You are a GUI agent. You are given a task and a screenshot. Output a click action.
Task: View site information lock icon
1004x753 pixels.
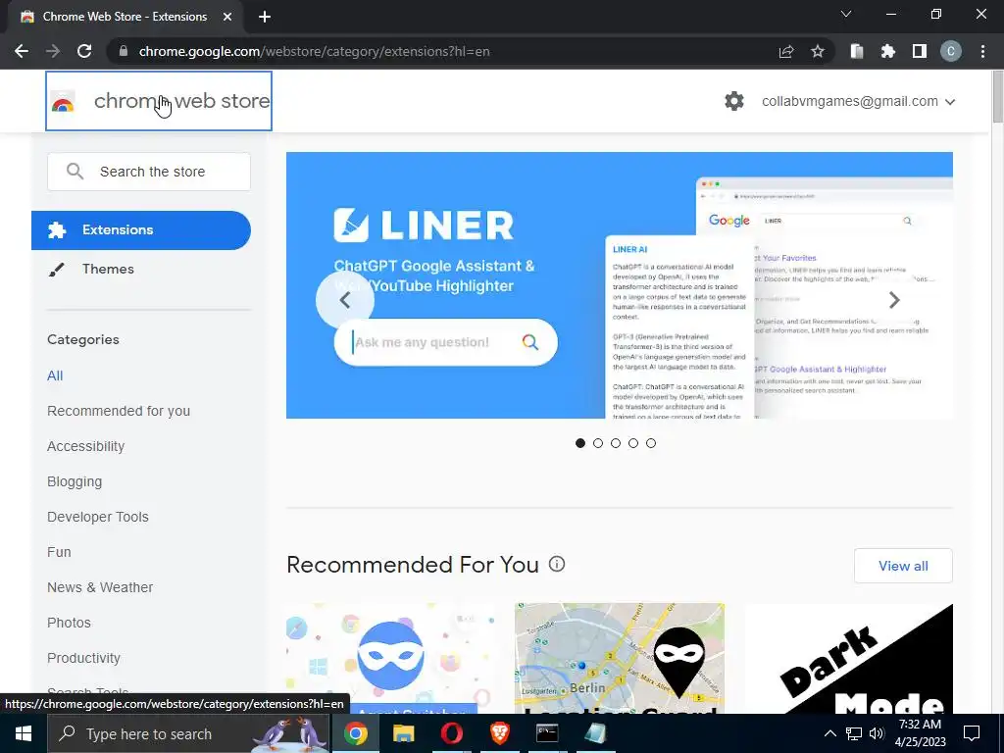(123, 51)
